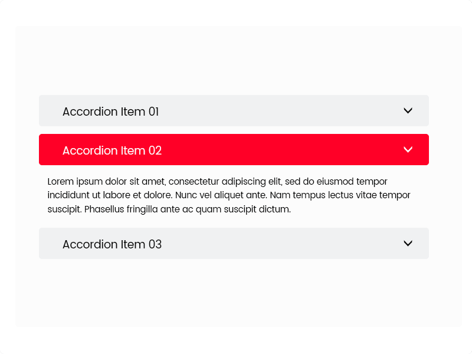This screenshot has width=472, height=354.
Task: Click the Lorem ipsum paragraph text
Action: click(x=229, y=195)
